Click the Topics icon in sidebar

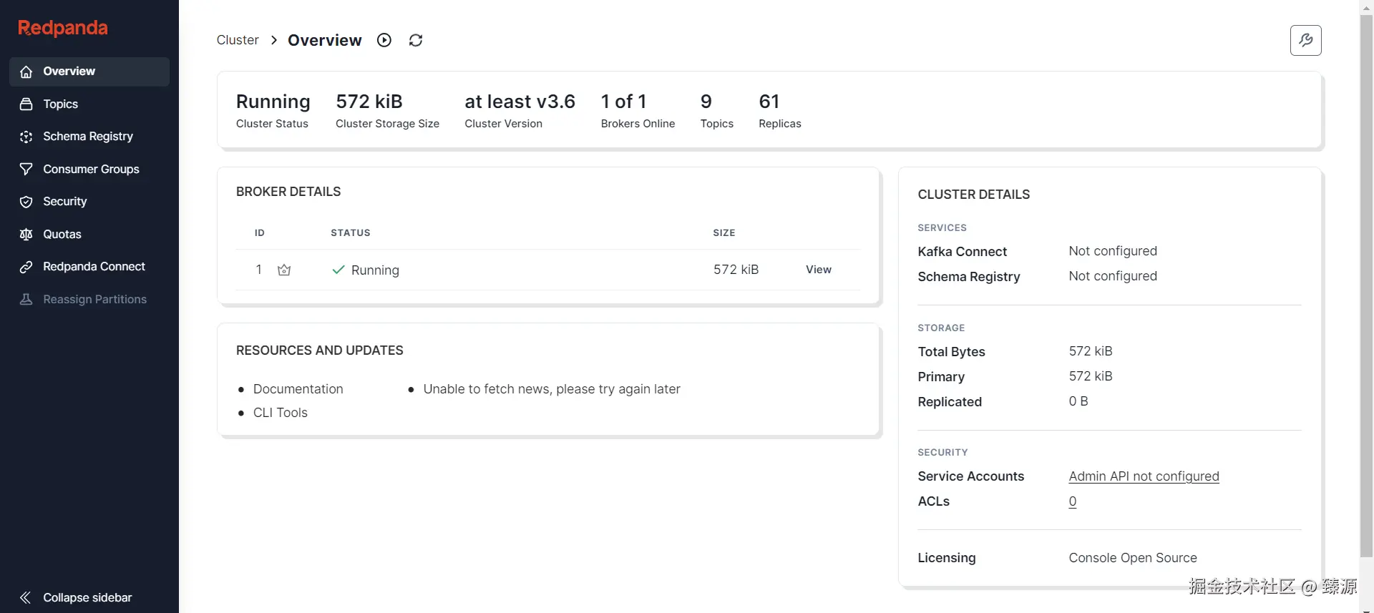26,104
